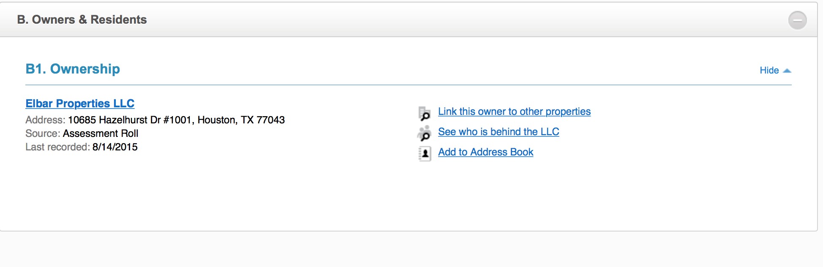Click the B1. Ownership section heading
This screenshot has width=823, height=267.
pyautogui.click(x=73, y=69)
